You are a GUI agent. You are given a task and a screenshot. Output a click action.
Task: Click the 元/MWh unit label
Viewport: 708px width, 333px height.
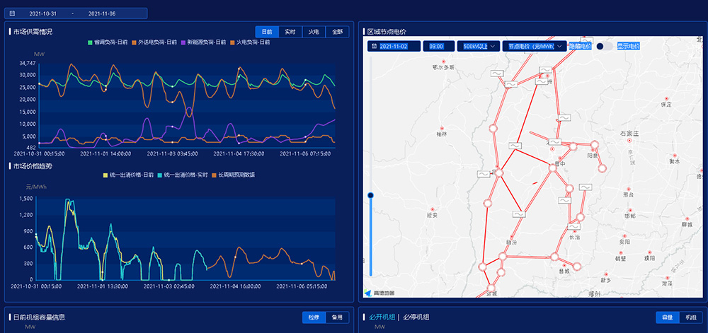click(x=37, y=187)
